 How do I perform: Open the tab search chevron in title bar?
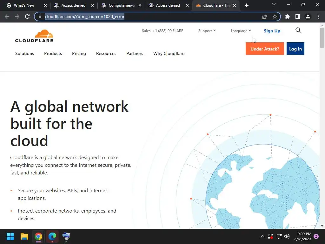click(x=274, y=4)
